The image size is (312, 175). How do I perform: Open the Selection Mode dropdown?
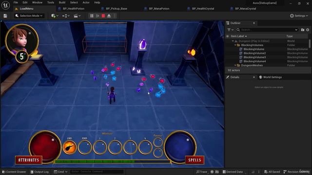(29, 16)
